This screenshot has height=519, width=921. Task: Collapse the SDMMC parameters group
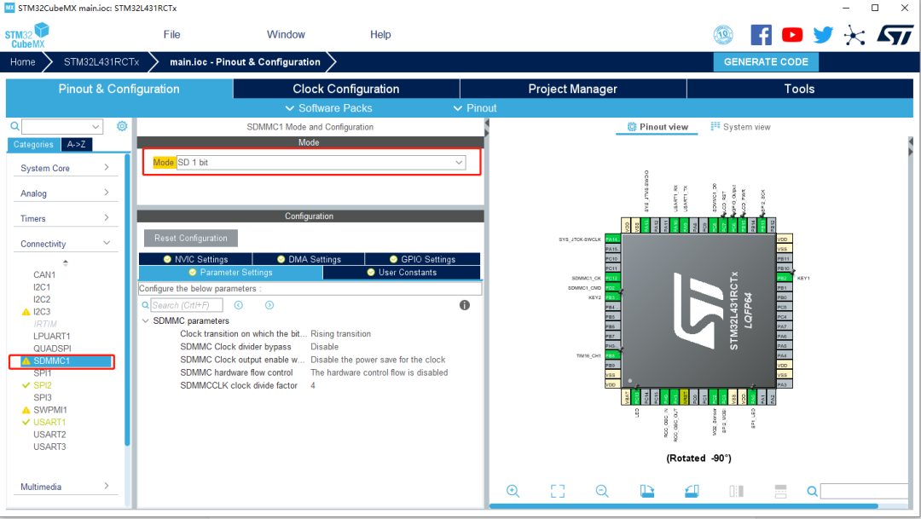(146, 321)
